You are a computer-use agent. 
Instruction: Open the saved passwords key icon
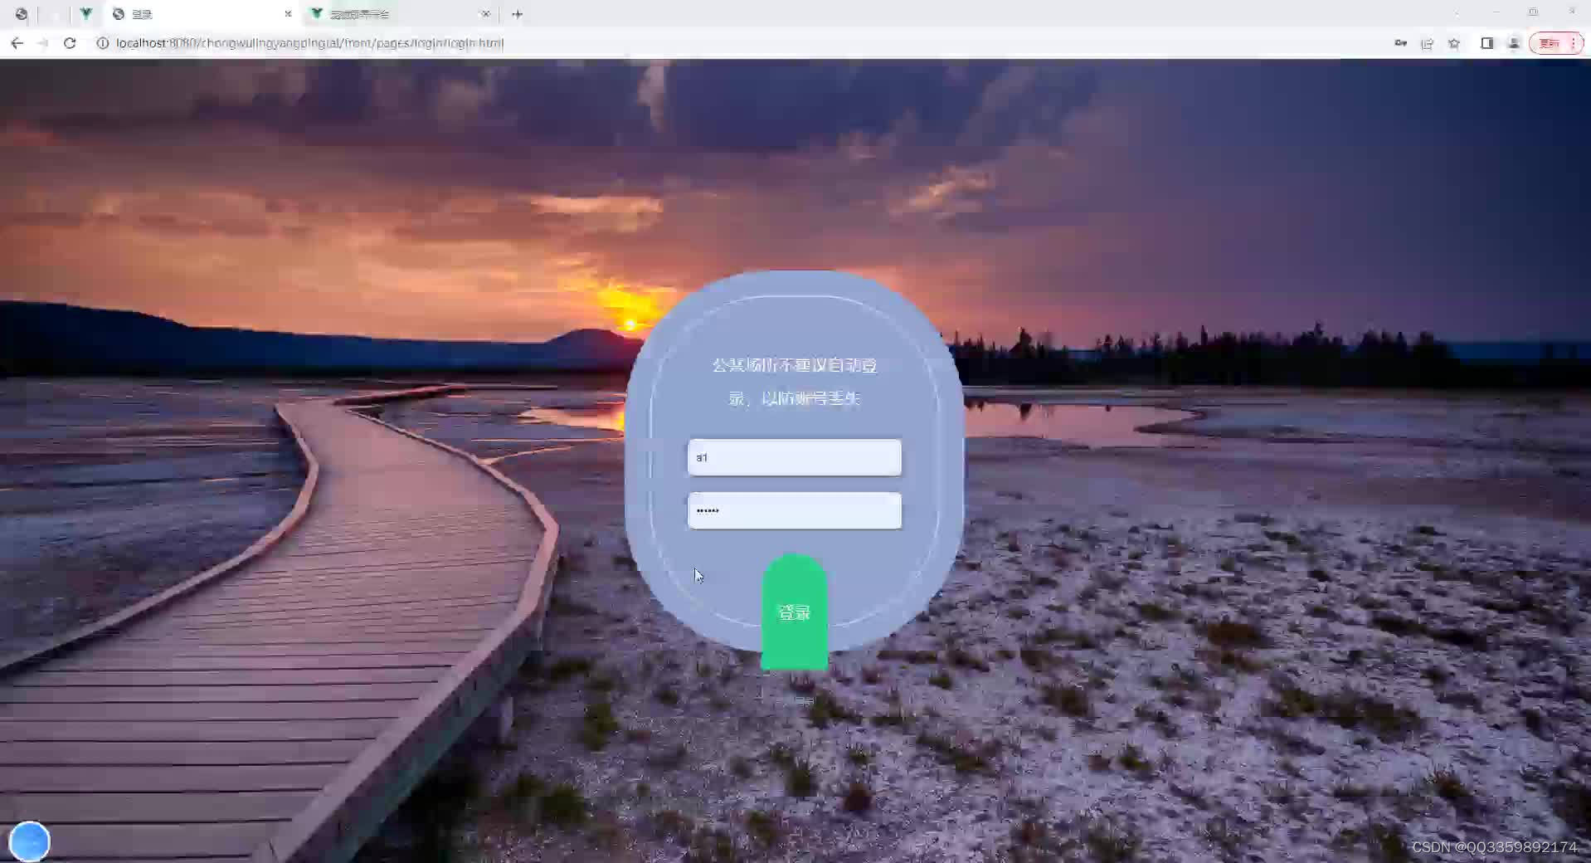point(1400,43)
